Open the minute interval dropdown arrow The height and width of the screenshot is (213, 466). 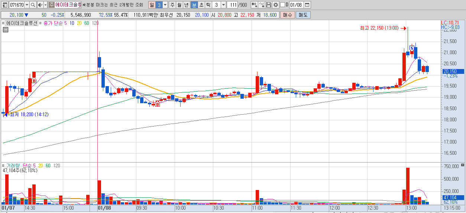pos(223,5)
